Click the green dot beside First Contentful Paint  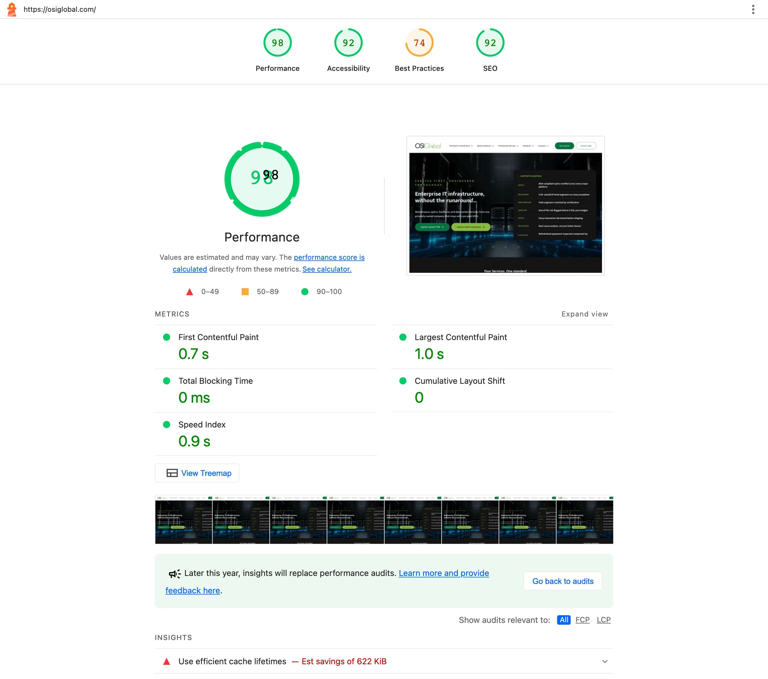pos(167,337)
